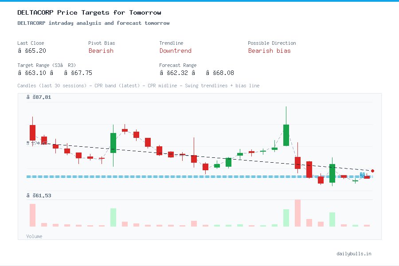Select the "Target Range" label
The image size is (399, 266).
click(47, 65)
